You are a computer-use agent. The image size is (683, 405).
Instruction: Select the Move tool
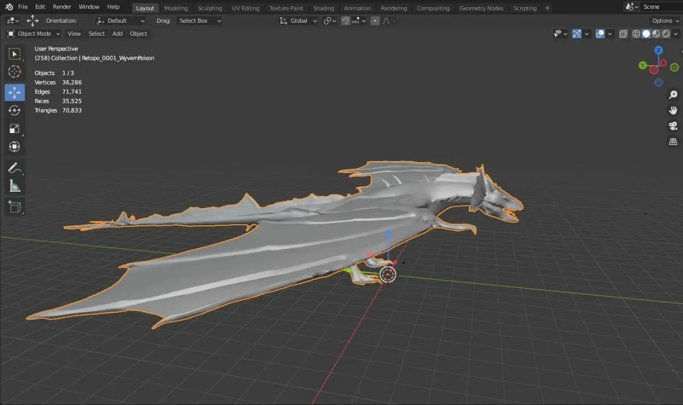(x=15, y=92)
